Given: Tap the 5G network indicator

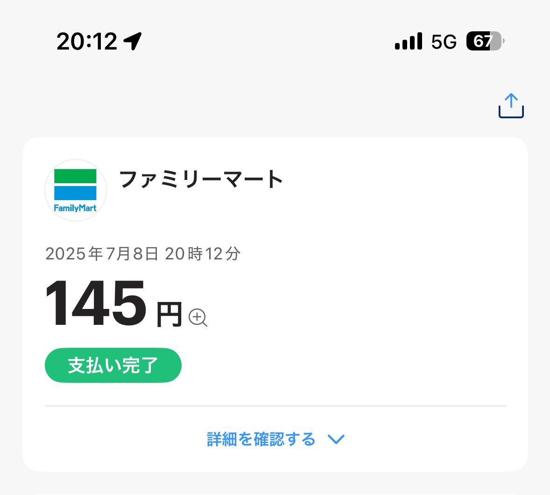Looking at the screenshot, I should (444, 42).
